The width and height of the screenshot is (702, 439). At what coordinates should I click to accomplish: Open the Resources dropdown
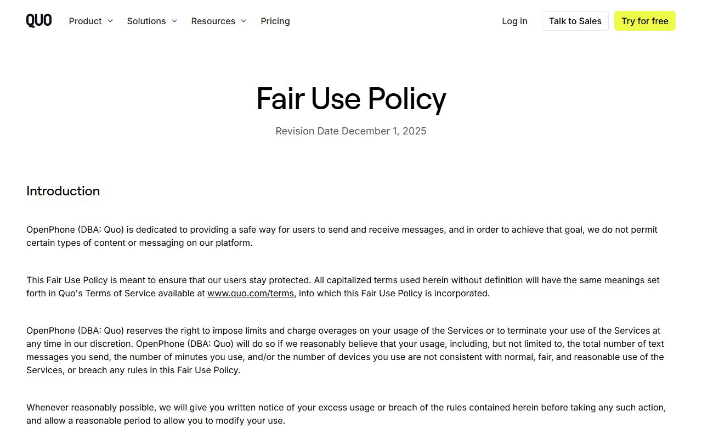click(219, 21)
